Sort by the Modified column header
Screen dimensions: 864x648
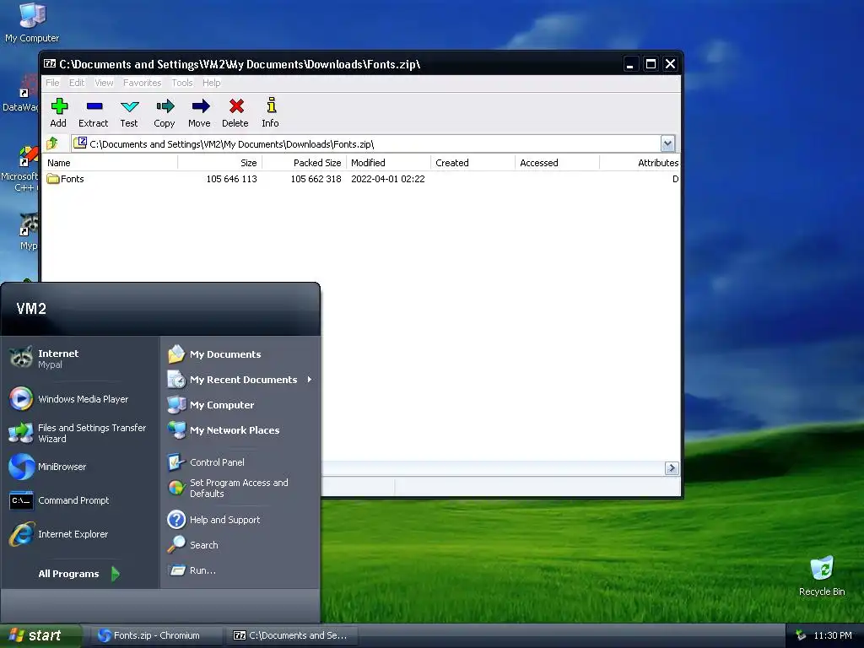point(388,163)
